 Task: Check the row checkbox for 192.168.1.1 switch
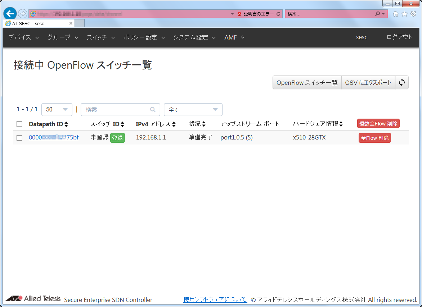[x=19, y=138]
